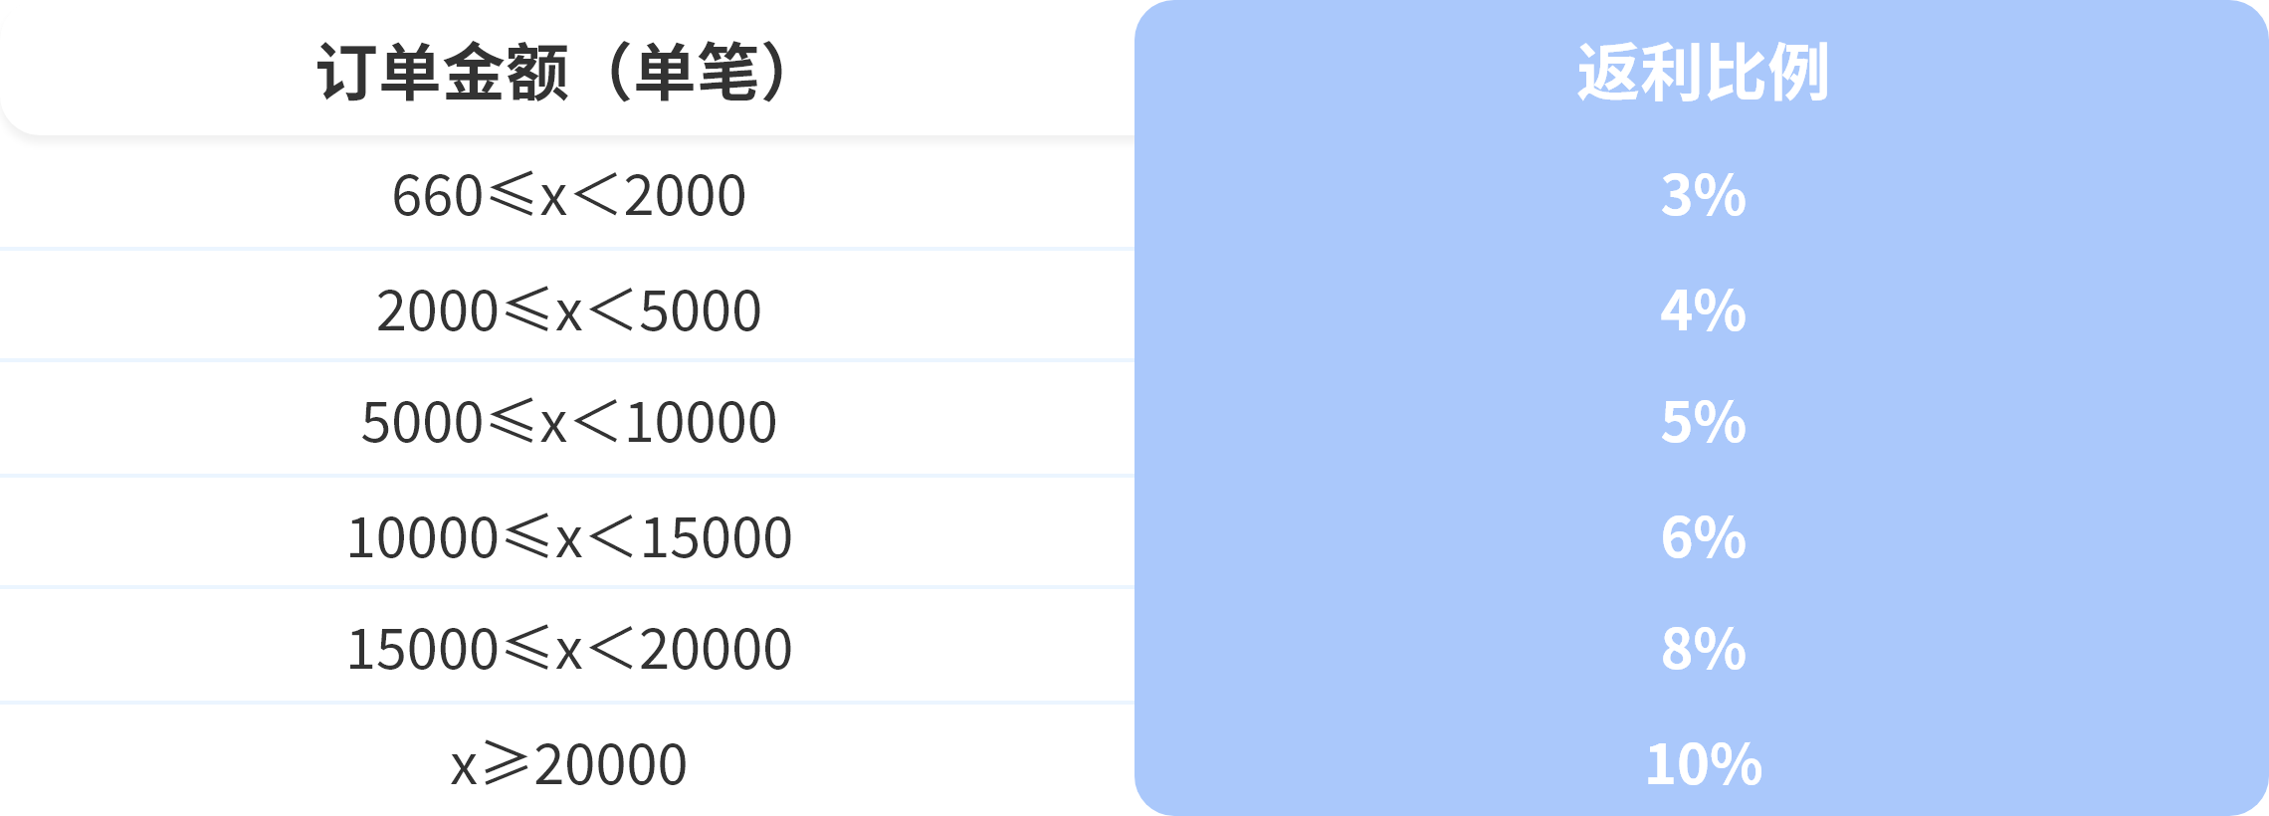Click the number 660 in first row
Viewport: 2269px width, 816px height.
(x=437, y=195)
